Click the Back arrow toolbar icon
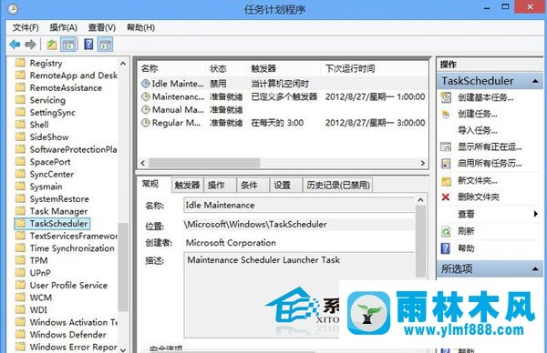Image resolution: width=547 pixels, height=353 pixels. pyautogui.click(x=15, y=45)
